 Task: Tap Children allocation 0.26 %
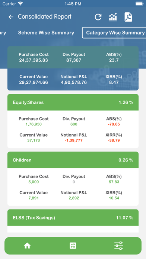coord(126,160)
